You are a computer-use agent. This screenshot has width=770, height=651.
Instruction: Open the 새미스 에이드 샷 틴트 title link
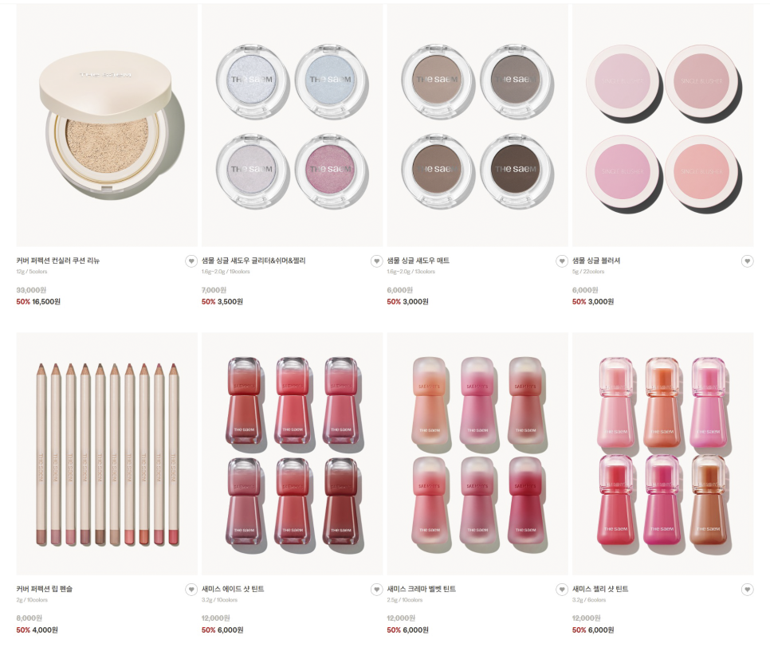233,589
